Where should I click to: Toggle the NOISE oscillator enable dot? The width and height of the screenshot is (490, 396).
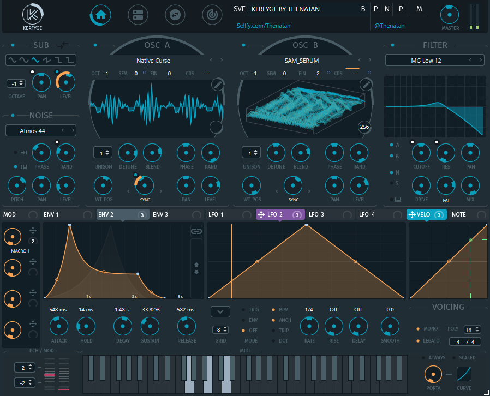click(x=13, y=116)
